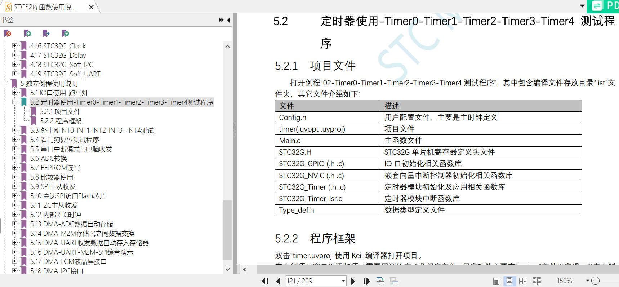Collapse the 5.2 定时器使用 bookmark node
The height and width of the screenshot is (287, 619).
(x=14, y=102)
